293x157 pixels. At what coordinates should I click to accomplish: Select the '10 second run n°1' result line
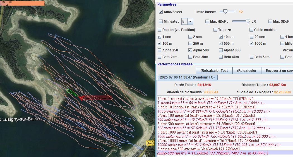(225, 111)
